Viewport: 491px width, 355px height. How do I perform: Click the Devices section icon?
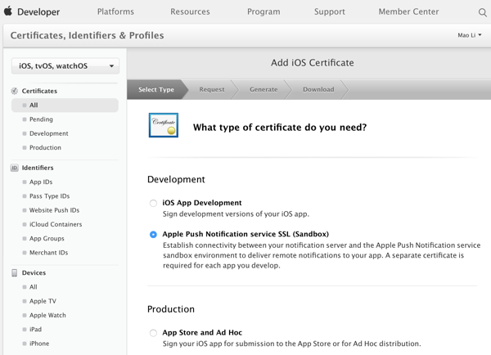[x=15, y=273]
